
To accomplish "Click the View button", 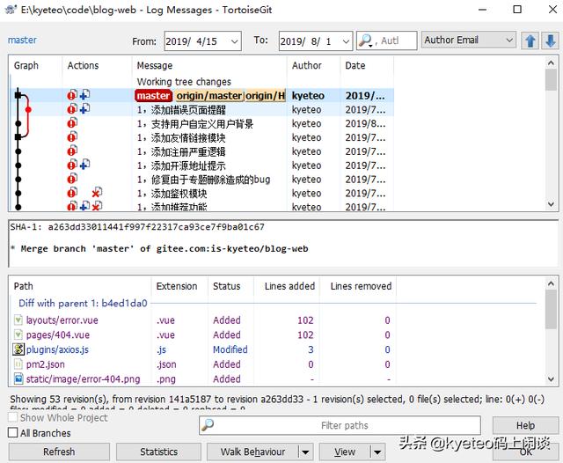I will pyautogui.click(x=345, y=452).
